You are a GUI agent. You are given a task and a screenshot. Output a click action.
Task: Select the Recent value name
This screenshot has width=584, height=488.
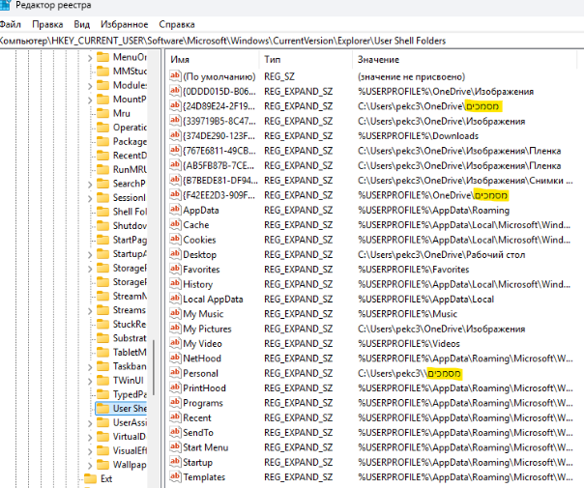click(x=197, y=418)
